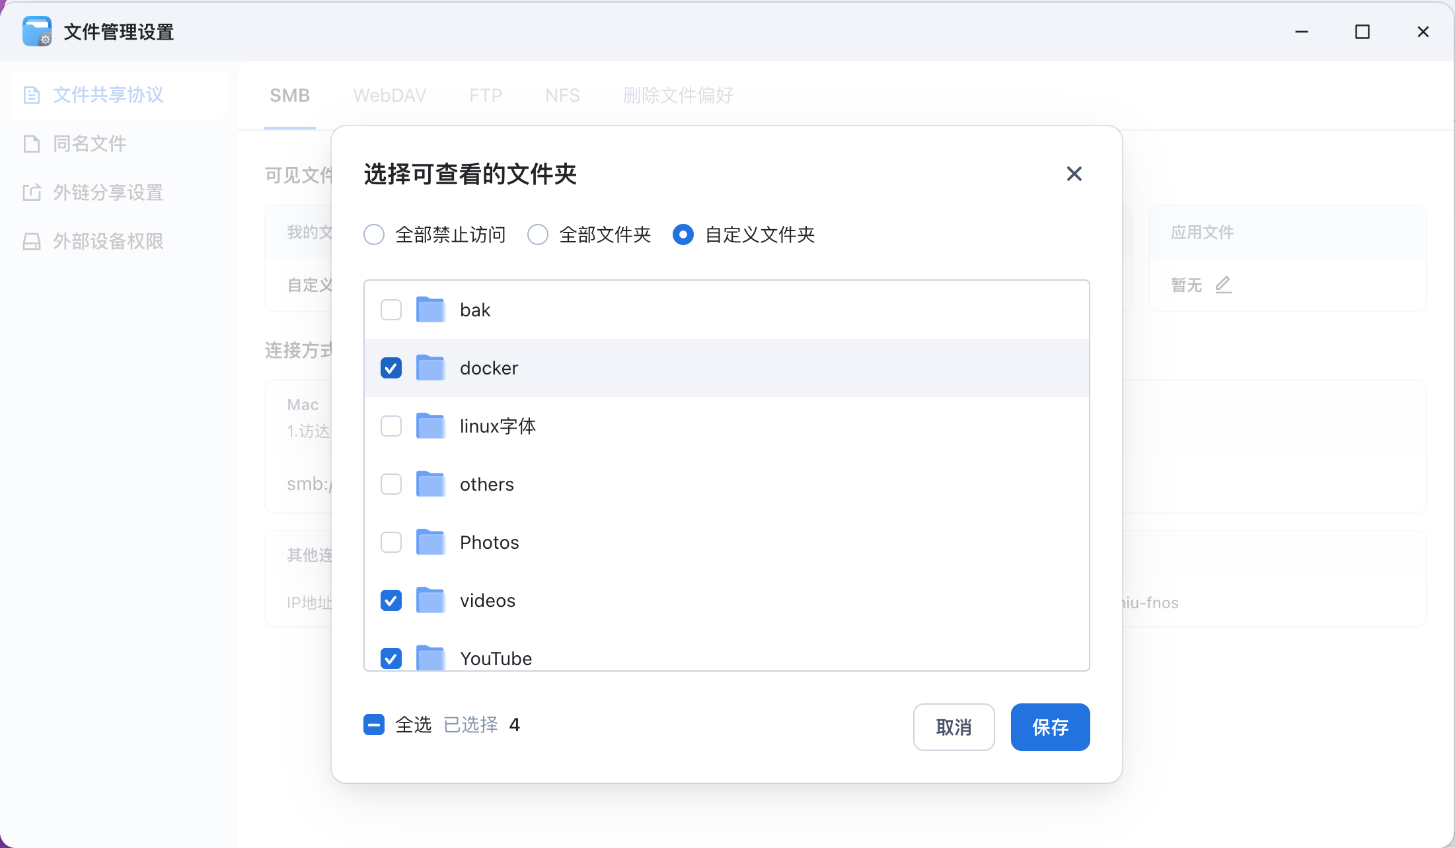Click the bak folder name
Screen dimensions: 1455x848
tap(475, 310)
